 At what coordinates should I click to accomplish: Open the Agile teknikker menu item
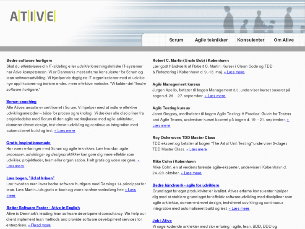tap(211, 40)
